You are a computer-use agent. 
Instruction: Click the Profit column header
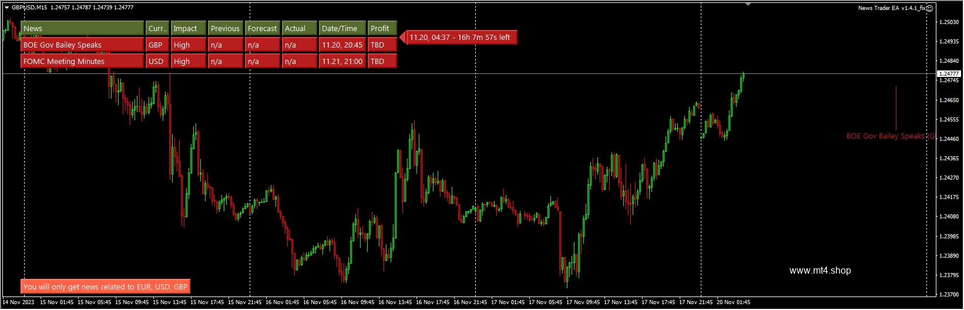(x=382, y=28)
